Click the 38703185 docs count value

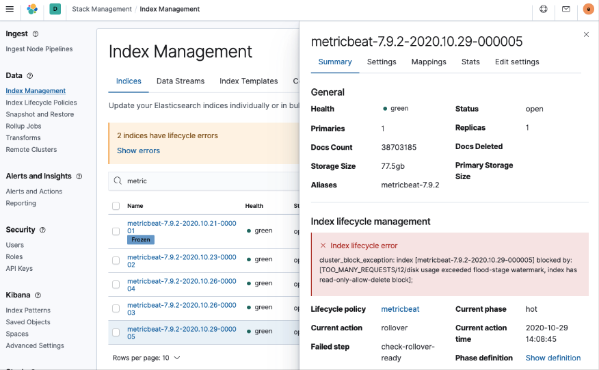pos(399,148)
